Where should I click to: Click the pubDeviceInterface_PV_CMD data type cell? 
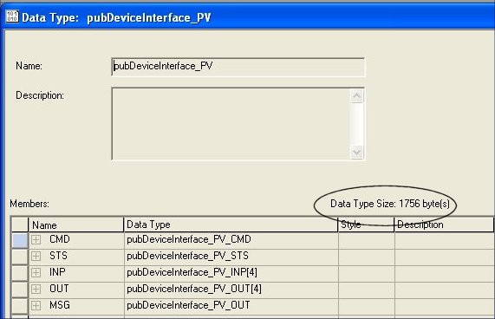[231, 239]
